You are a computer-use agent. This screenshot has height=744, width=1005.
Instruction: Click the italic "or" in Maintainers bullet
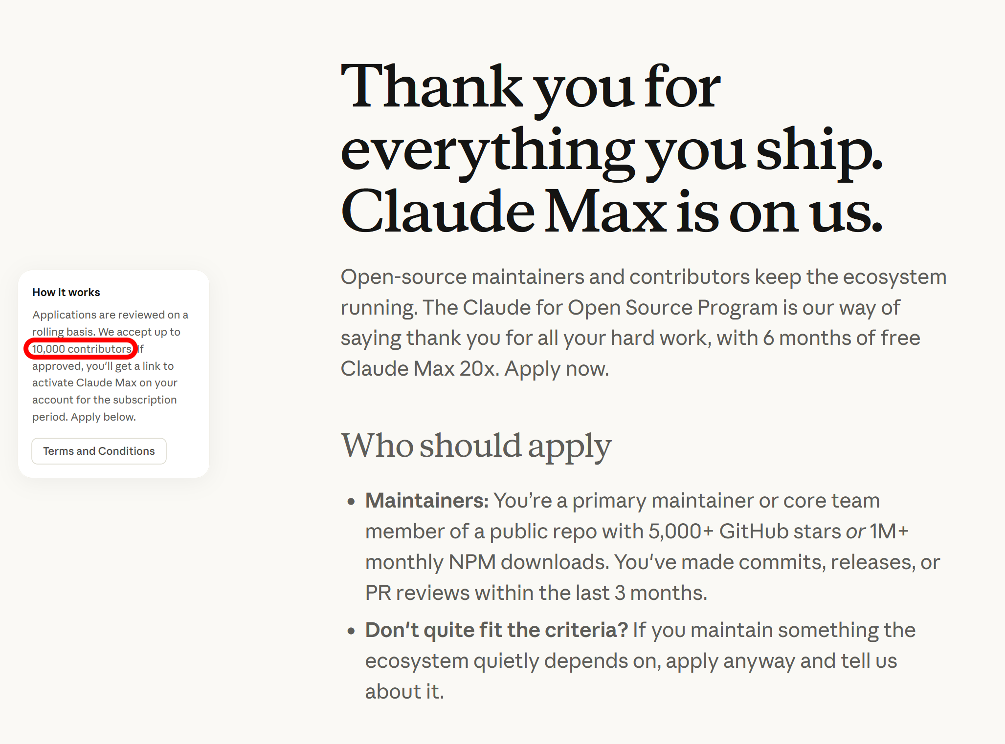(855, 531)
